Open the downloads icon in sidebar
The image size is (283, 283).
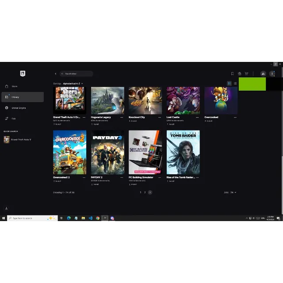(6, 208)
